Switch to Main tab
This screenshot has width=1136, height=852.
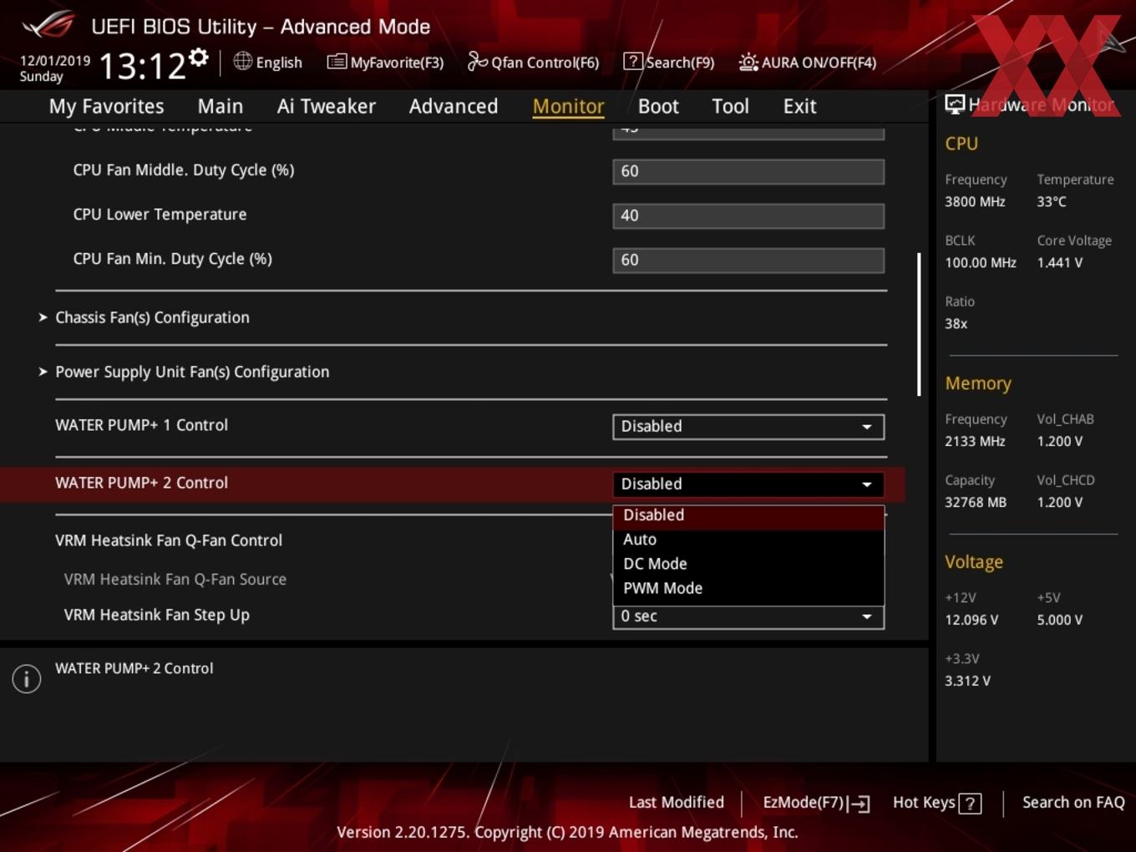click(221, 106)
